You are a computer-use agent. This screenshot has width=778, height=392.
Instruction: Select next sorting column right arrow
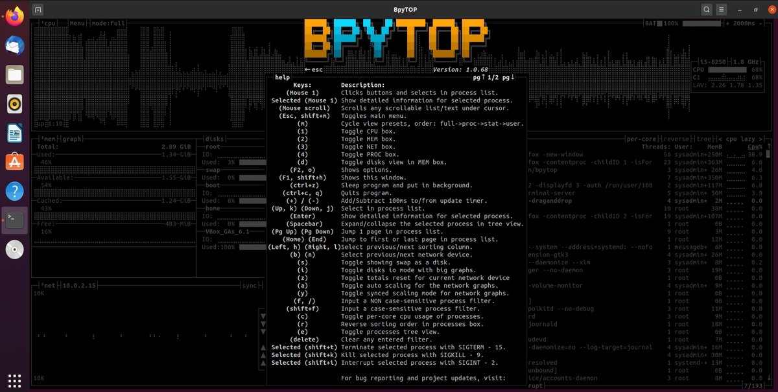[x=760, y=139]
